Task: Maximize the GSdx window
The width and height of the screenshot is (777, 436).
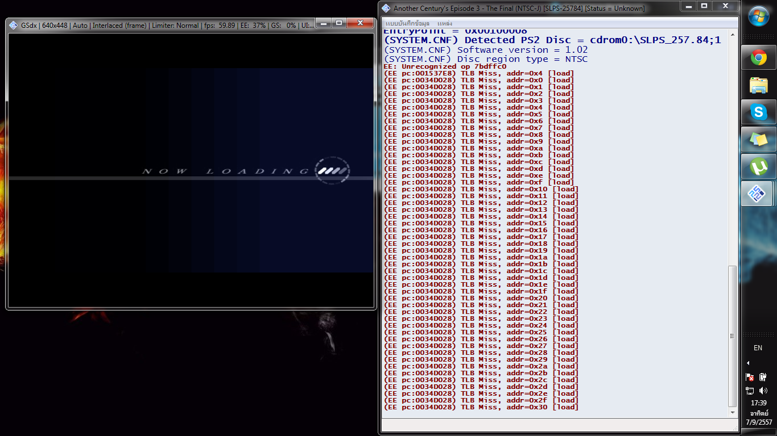Action: tap(339, 23)
